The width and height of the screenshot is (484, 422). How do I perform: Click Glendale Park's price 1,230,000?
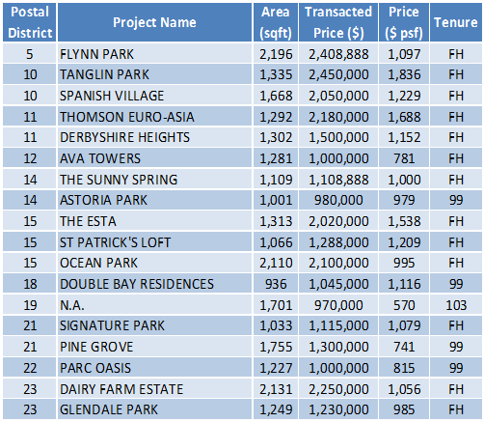pos(338,409)
